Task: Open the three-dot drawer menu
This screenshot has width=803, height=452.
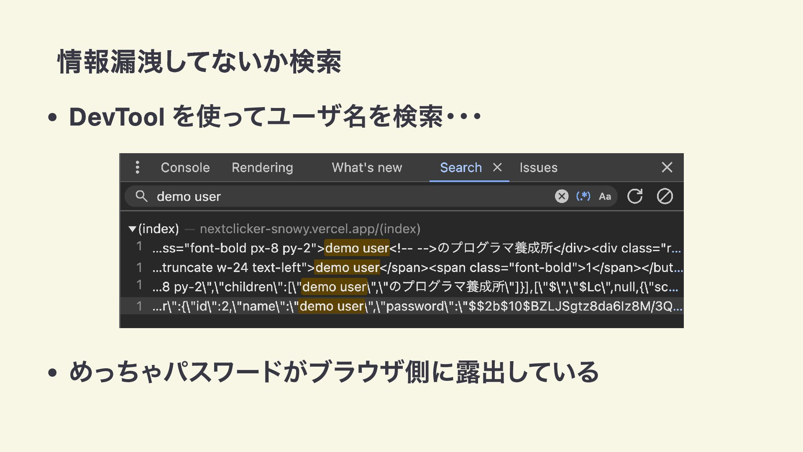Action: (x=137, y=167)
